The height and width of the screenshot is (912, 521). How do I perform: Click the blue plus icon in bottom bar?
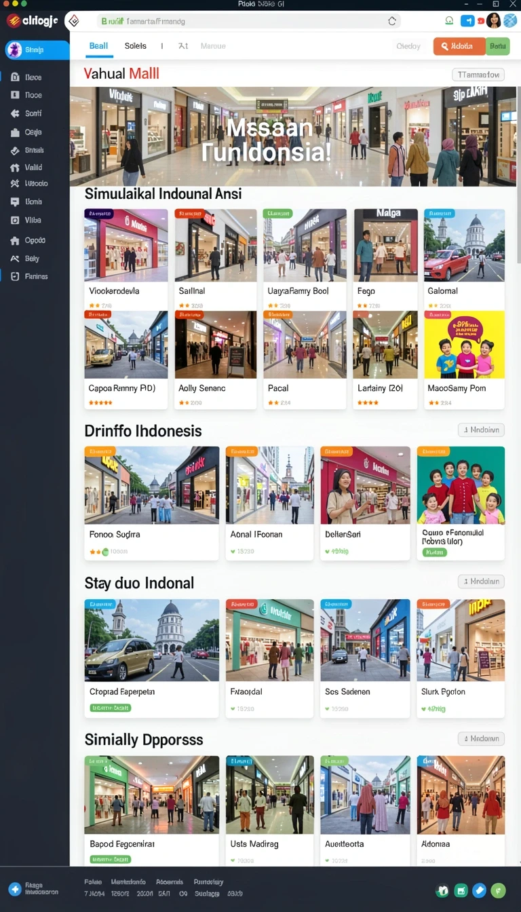pyautogui.click(x=14, y=889)
